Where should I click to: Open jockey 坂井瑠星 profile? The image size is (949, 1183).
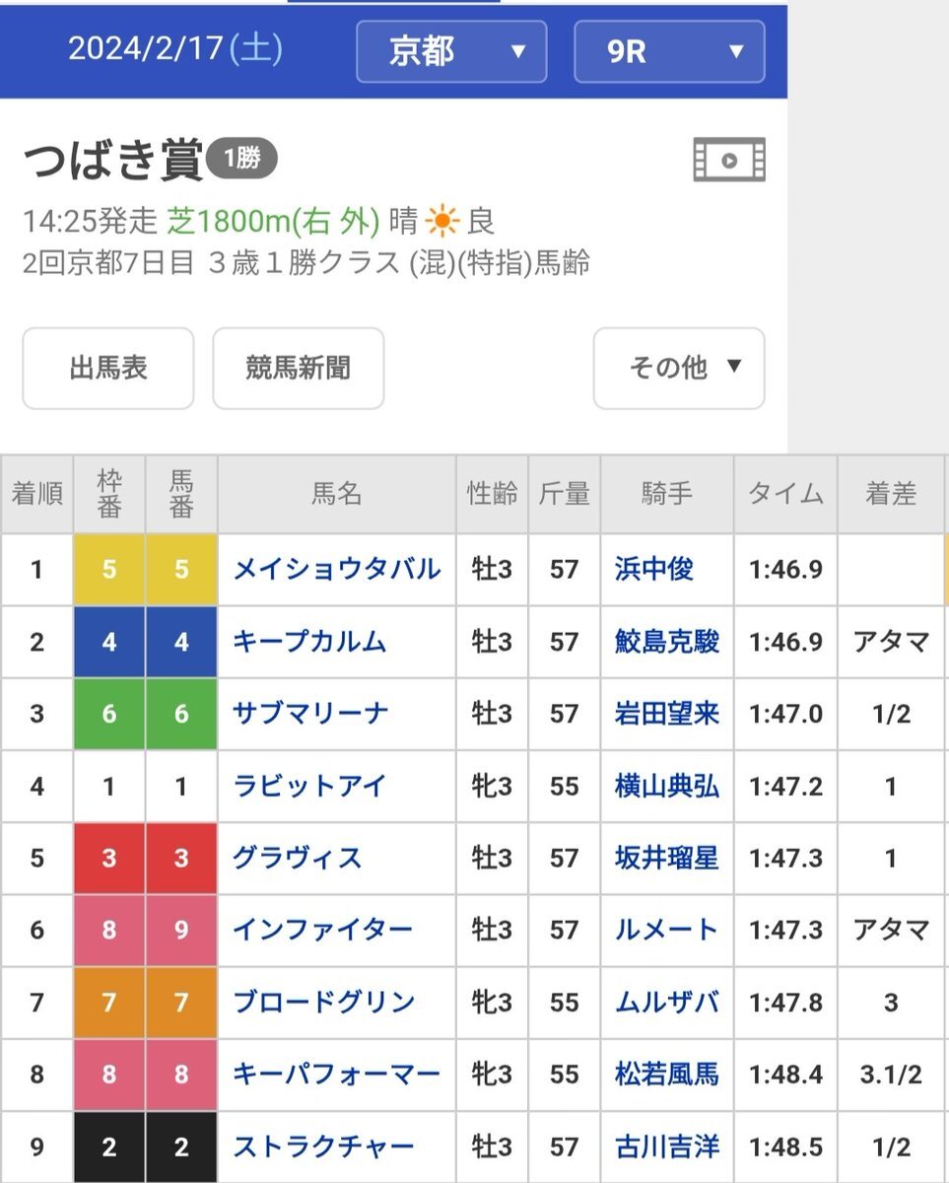[666, 858]
